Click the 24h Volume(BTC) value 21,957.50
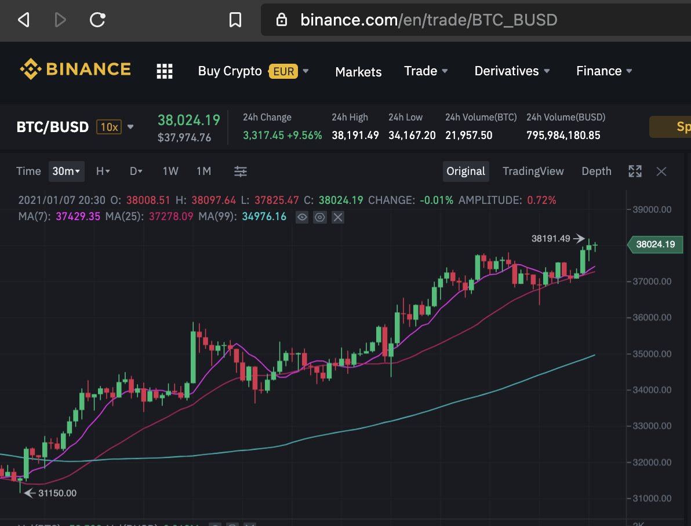 [468, 135]
